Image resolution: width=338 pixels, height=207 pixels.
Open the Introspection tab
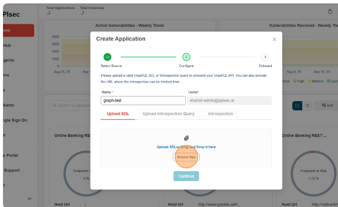coord(221,114)
